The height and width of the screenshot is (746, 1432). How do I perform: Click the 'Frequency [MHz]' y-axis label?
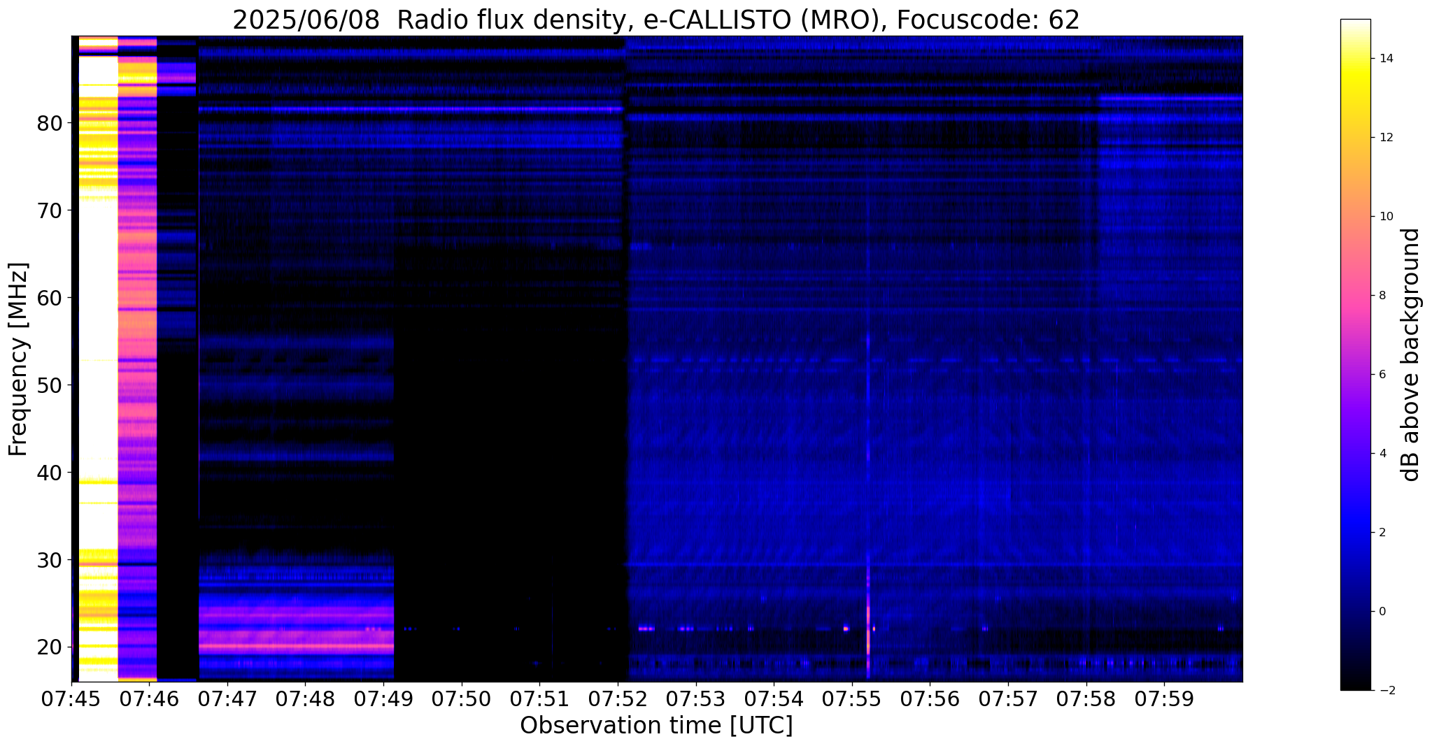pyautogui.click(x=18, y=359)
